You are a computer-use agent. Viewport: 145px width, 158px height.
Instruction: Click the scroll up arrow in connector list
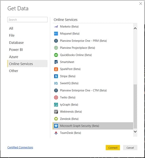[x=135, y=28]
